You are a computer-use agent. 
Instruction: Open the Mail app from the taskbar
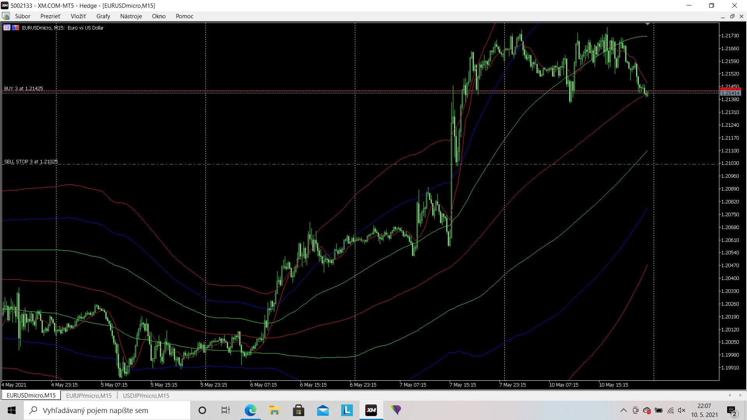coord(323,410)
